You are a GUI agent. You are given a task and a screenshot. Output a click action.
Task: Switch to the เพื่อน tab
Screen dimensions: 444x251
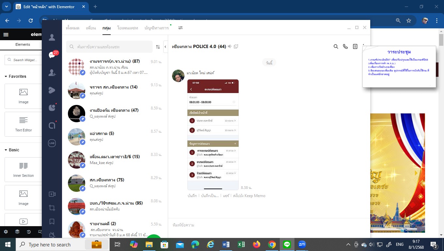tap(91, 28)
